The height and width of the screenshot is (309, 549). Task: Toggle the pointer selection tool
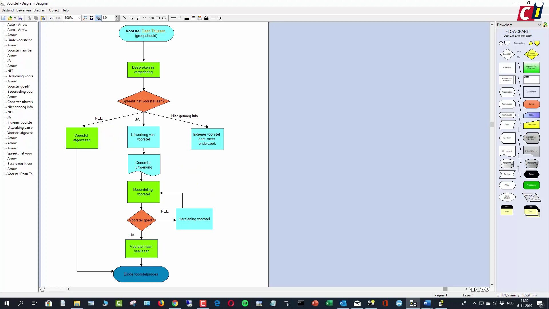point(98,18)
